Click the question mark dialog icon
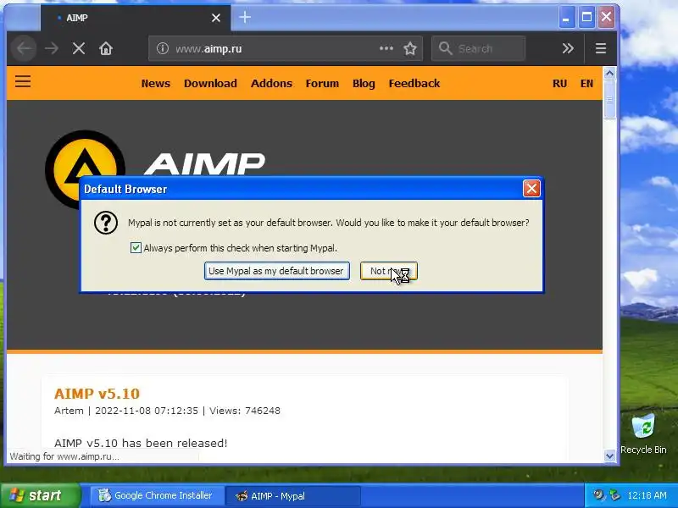 105,223
